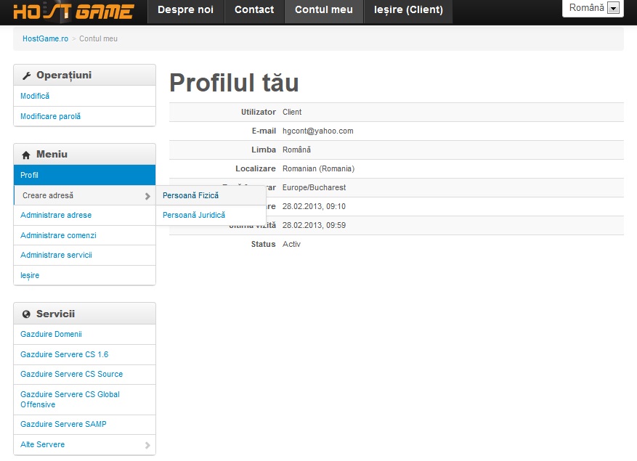
Task: Click the Romanian (Romania) localization value
Action: pyautogui.click(x=318, y=168)
